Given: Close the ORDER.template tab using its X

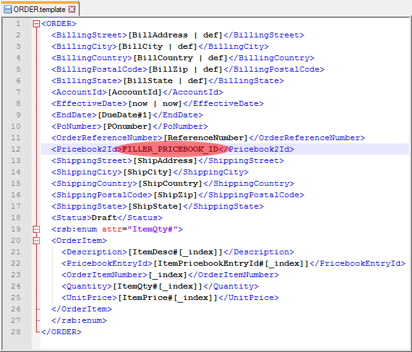Looking at the screenshot, I should [72, 10].
